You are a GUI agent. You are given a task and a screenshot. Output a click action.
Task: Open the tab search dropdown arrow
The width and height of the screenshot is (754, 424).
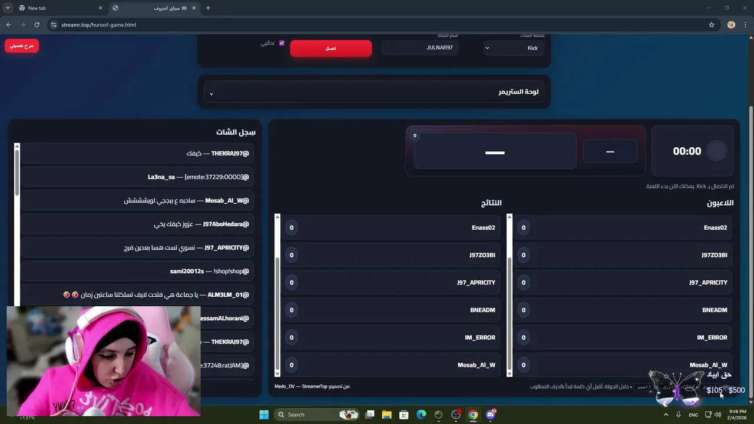click(x=8, y=8)
